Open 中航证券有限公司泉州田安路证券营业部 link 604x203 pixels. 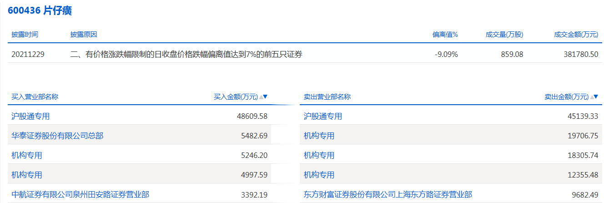coord(80,194)
